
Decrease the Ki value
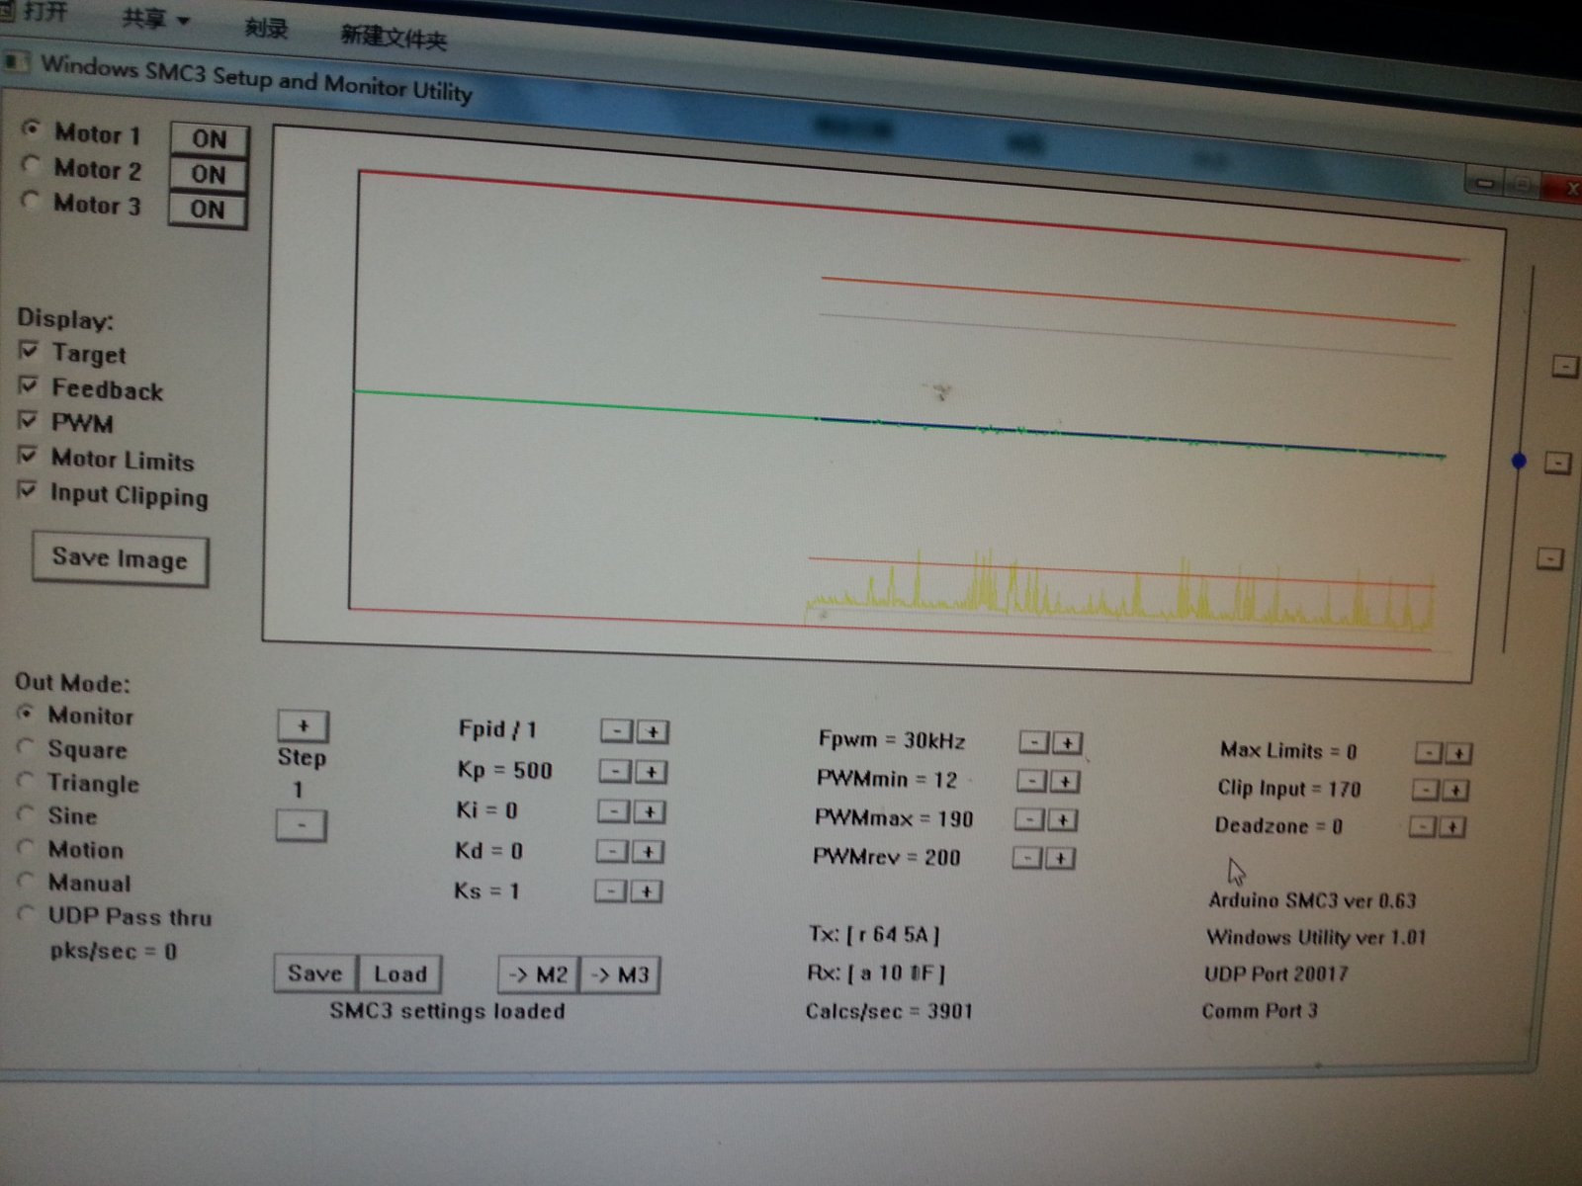614,811
